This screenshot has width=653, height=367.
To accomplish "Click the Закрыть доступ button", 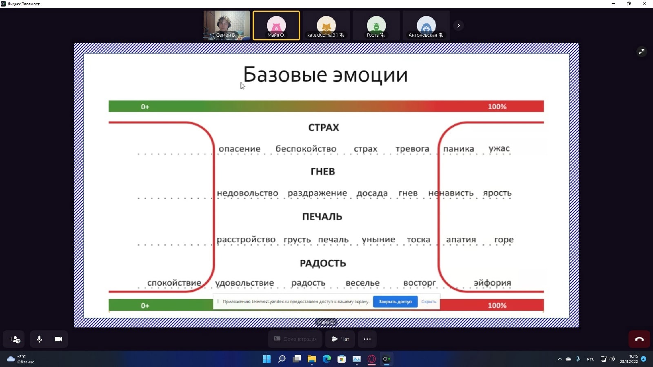I will tap(395, 301).
